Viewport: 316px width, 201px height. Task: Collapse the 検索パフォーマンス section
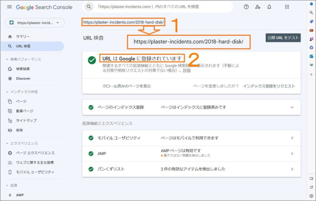pyautogui.click(x=7, y=59)
